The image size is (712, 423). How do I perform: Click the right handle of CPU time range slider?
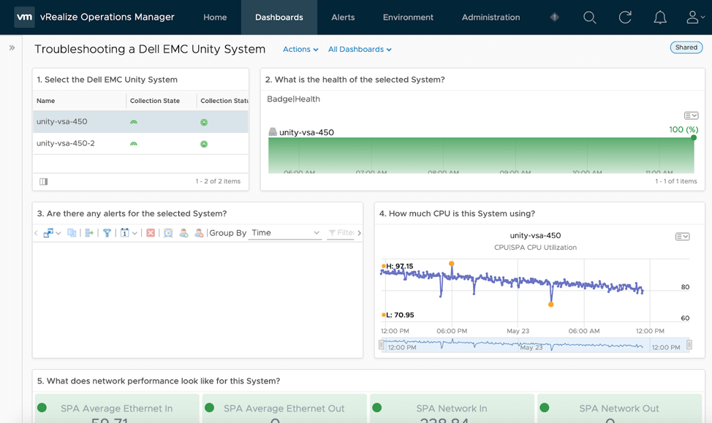point(689,346)
